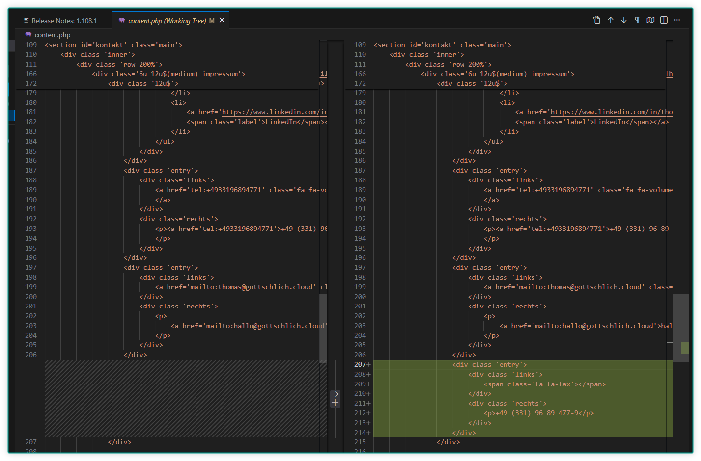Image resolution: width=701 pixels, height=461 pixels.
Task: Toggle whitespace differences with the pilcrow icon
Action: coord(636,20)
